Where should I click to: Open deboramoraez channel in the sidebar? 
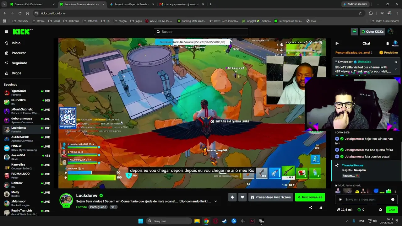(26, 120)
